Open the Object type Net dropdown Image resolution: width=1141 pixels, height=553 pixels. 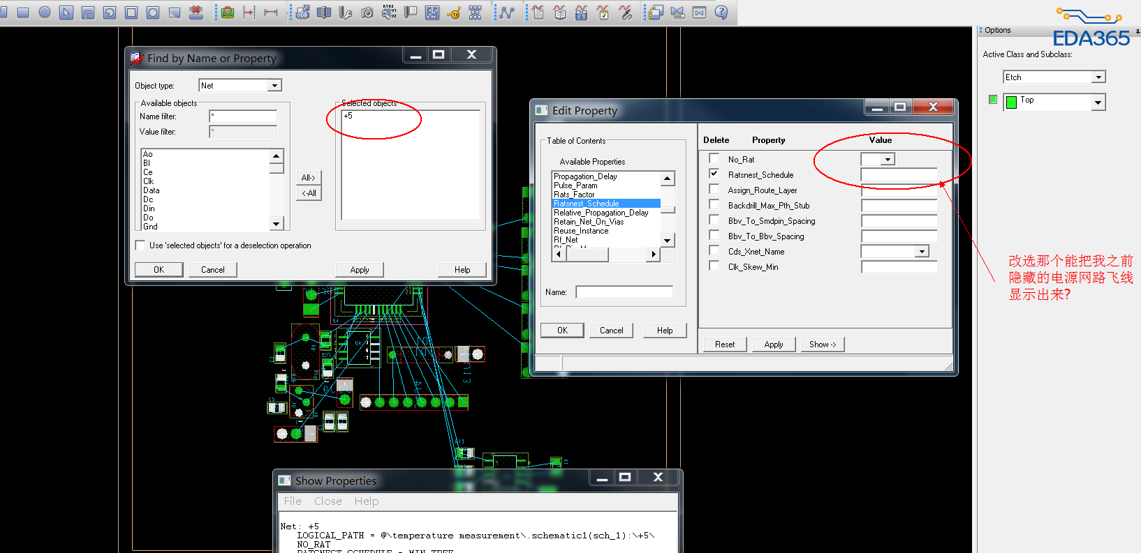pos(274,86)
